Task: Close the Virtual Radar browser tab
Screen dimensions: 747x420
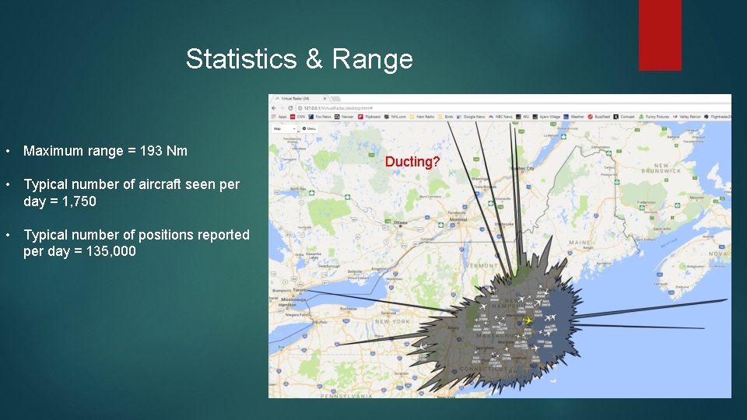Action: coord(325,99)
